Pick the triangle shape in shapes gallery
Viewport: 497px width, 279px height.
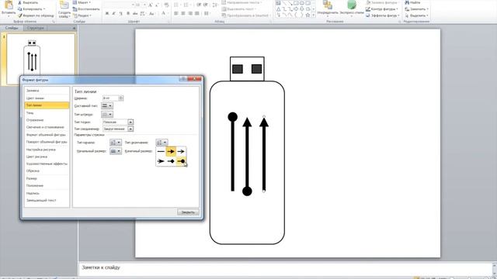pos(278,9)
